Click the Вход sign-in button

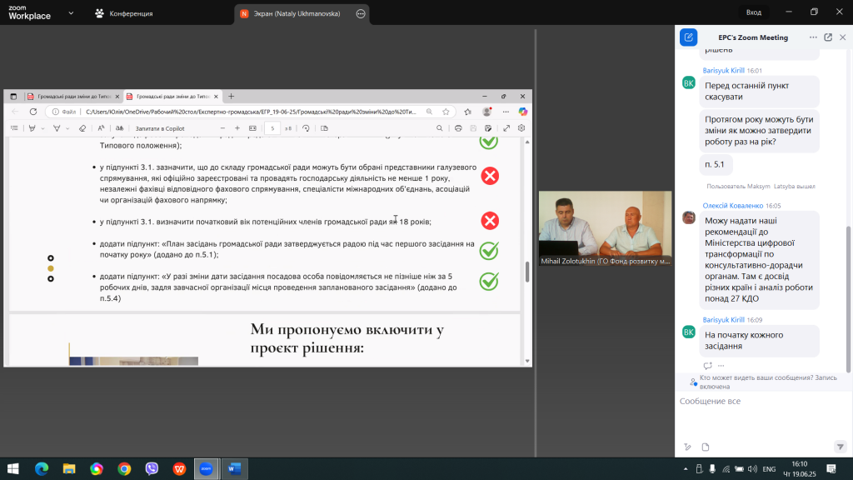[754, 12]
